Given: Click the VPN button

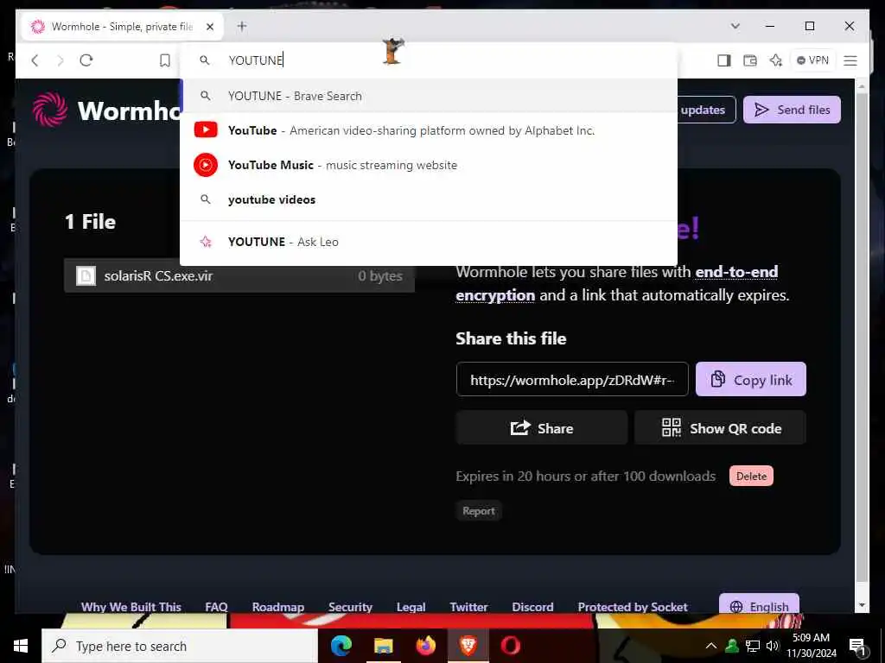Looking at the screenshot, I should coord(812,60).
